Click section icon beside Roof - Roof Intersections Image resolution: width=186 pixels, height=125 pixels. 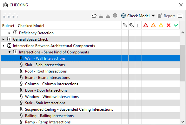(x=21, y=71)
